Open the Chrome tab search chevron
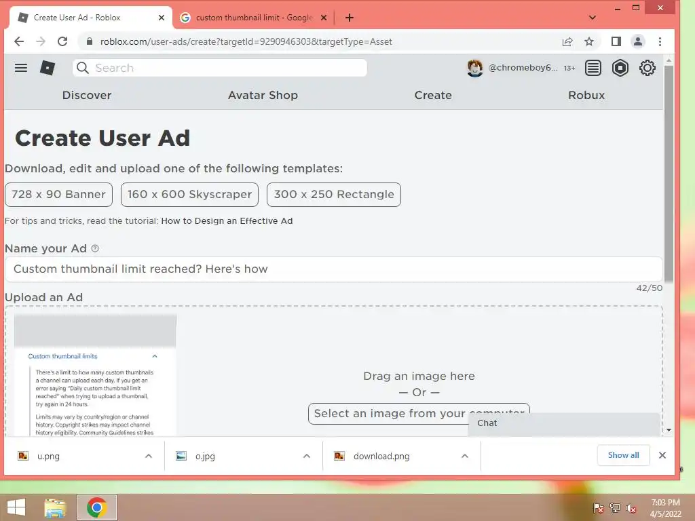 pyautogui.click(x=593, y=18)
